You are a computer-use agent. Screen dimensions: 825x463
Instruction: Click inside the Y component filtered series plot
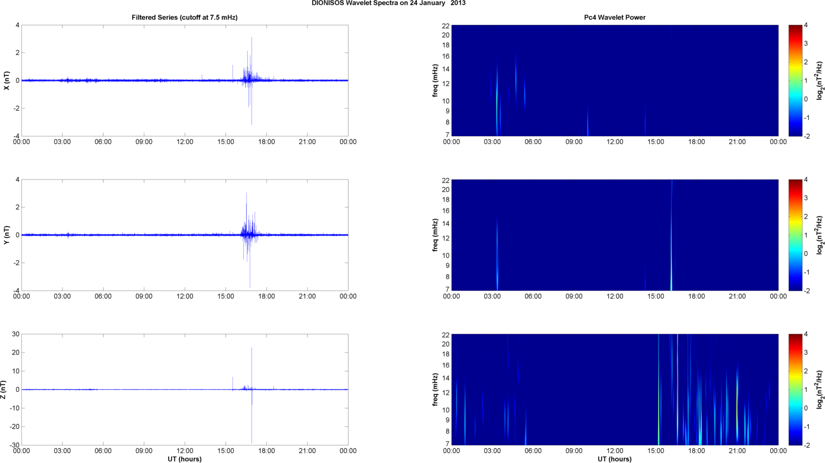pyautogui.click(x=184, y=235)
